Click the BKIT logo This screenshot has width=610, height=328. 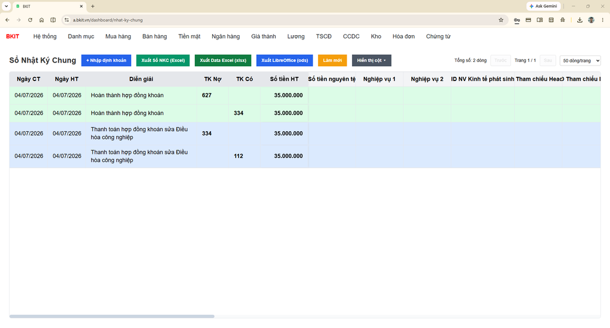pos(13,36)
